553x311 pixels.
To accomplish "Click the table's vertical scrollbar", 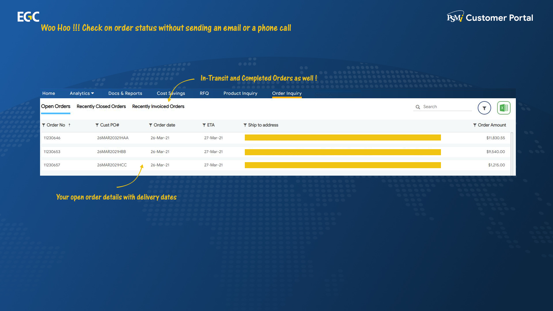I will pyautogui.click(x=512, y=153).
